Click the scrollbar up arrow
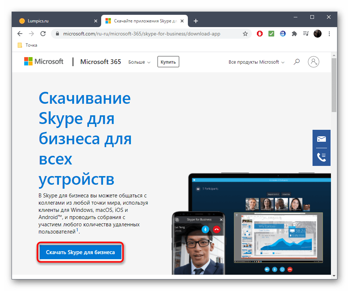This screenshot has height=291, width=349. [333, 55]
